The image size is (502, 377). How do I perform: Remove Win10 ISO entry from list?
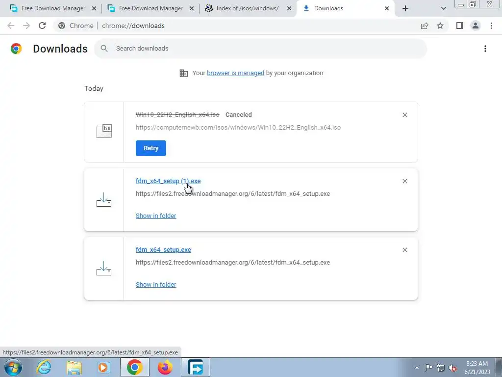(x=404, y=115)
